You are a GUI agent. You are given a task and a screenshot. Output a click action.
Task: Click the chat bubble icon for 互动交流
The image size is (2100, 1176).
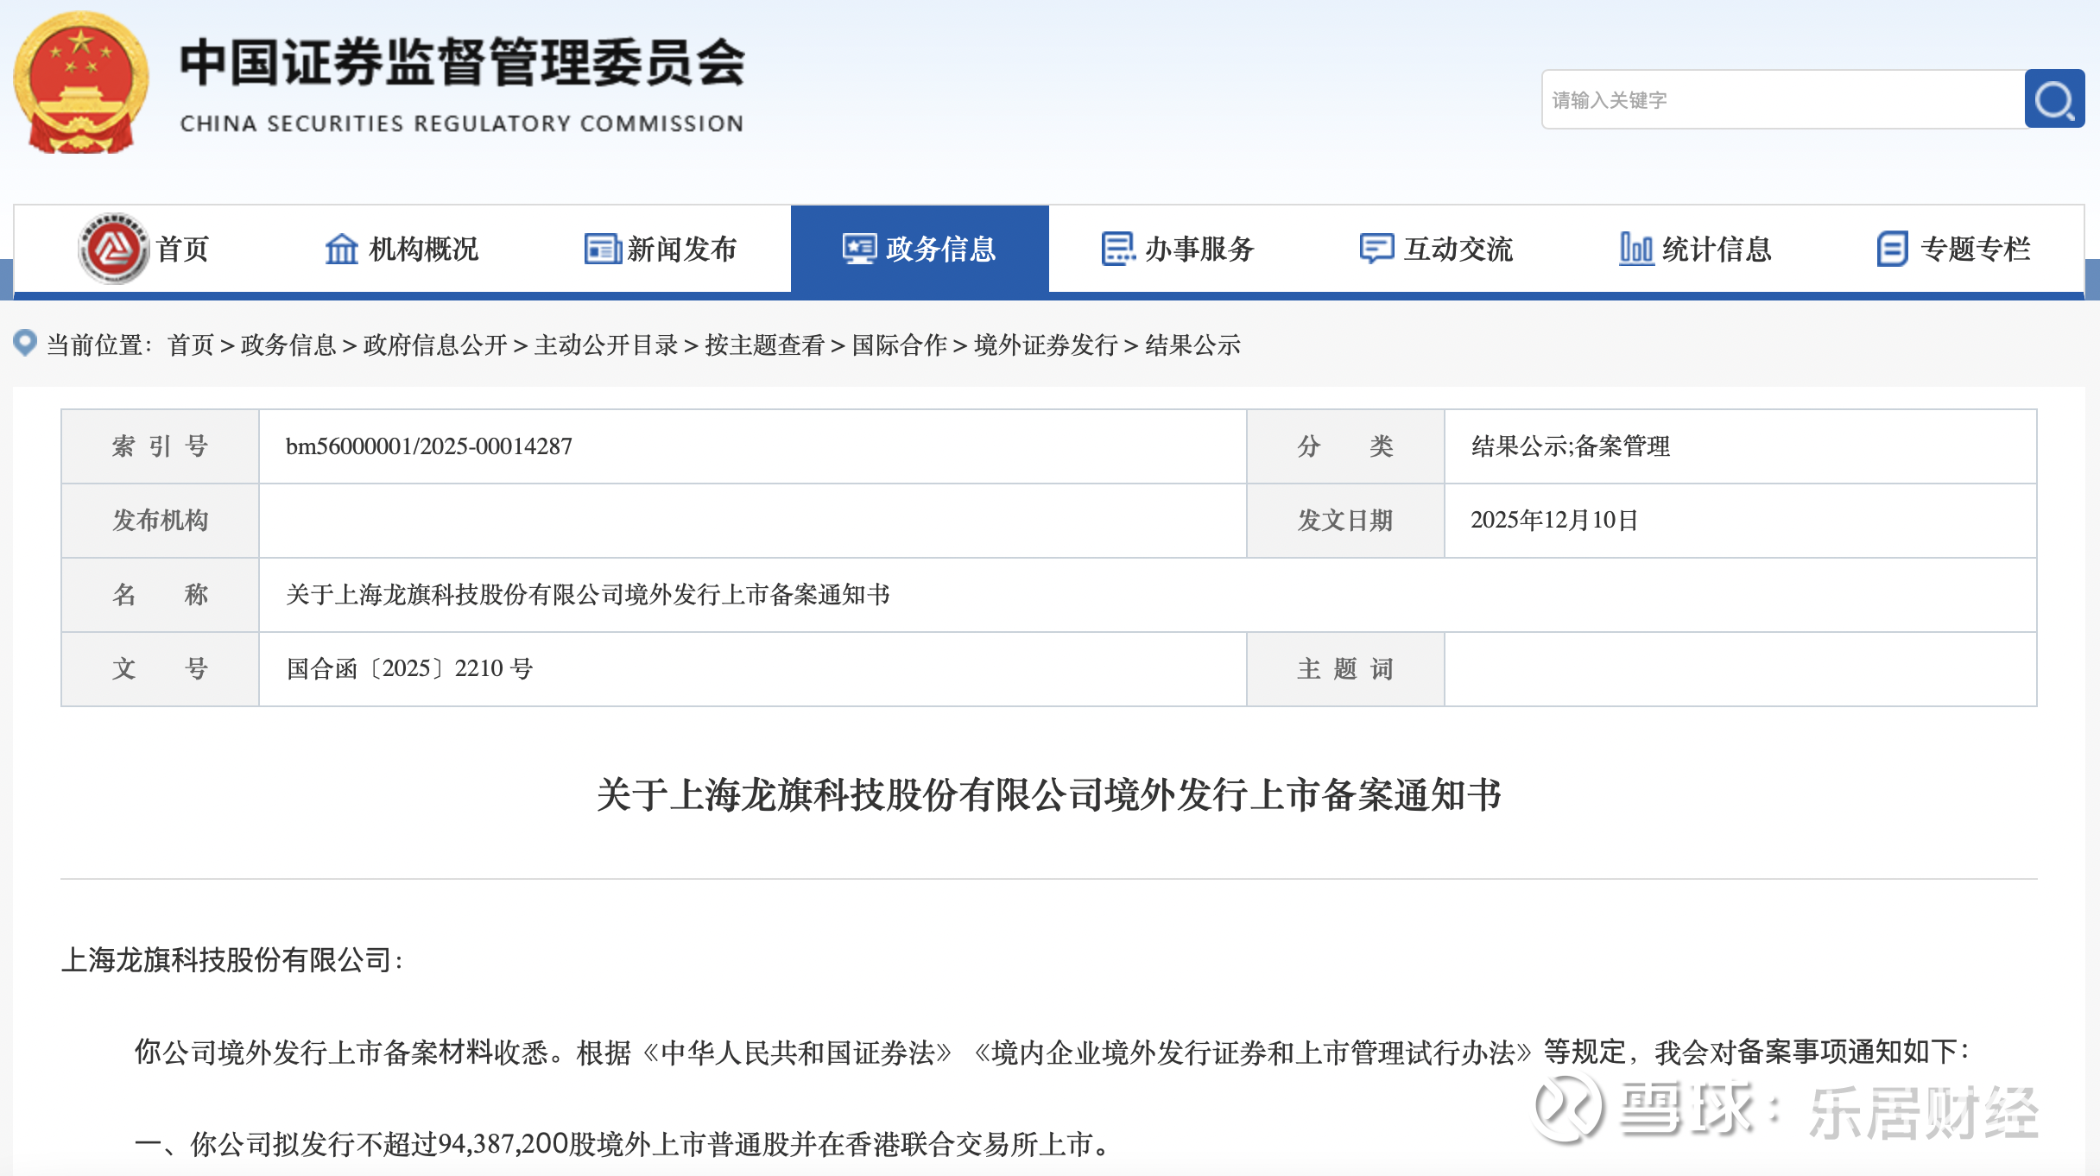click(1376, 249)
